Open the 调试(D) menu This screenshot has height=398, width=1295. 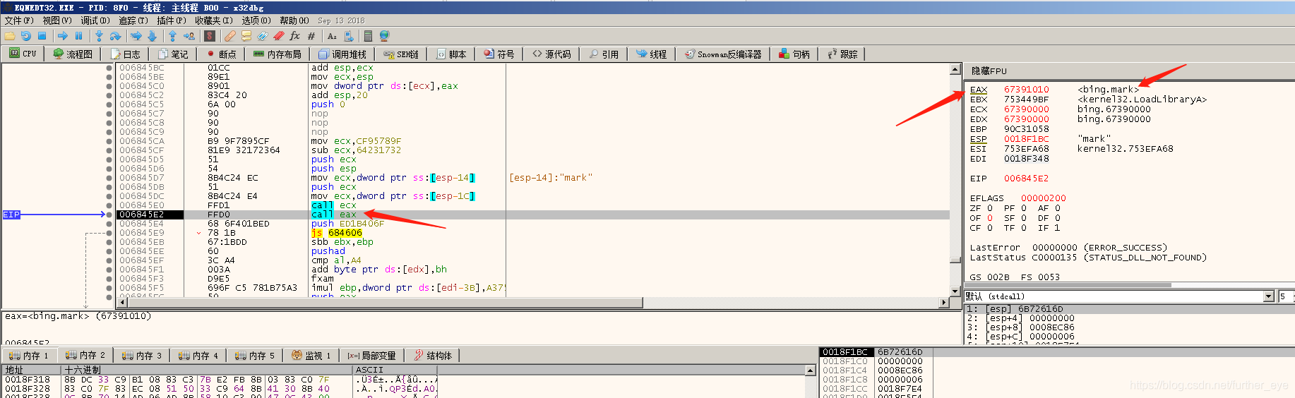(x=95, y=20)
